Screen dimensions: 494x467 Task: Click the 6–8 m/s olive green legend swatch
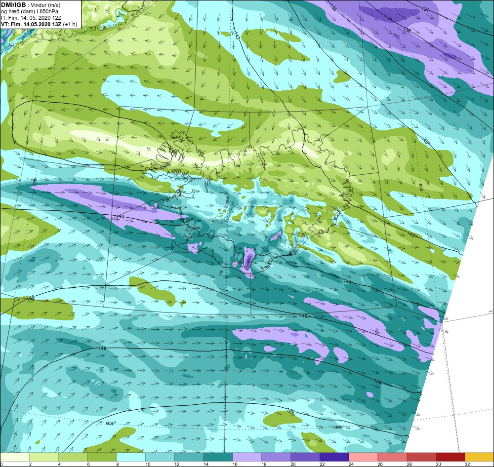102,457
